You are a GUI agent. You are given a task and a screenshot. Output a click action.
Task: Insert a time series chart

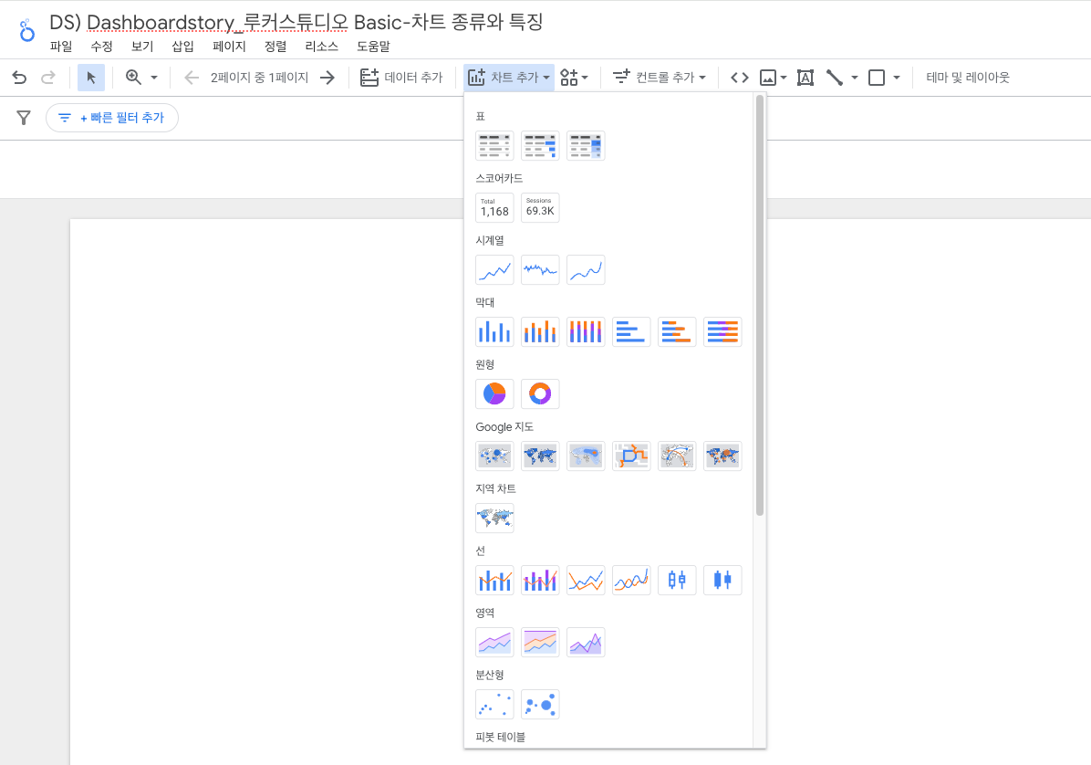point(494,269)
